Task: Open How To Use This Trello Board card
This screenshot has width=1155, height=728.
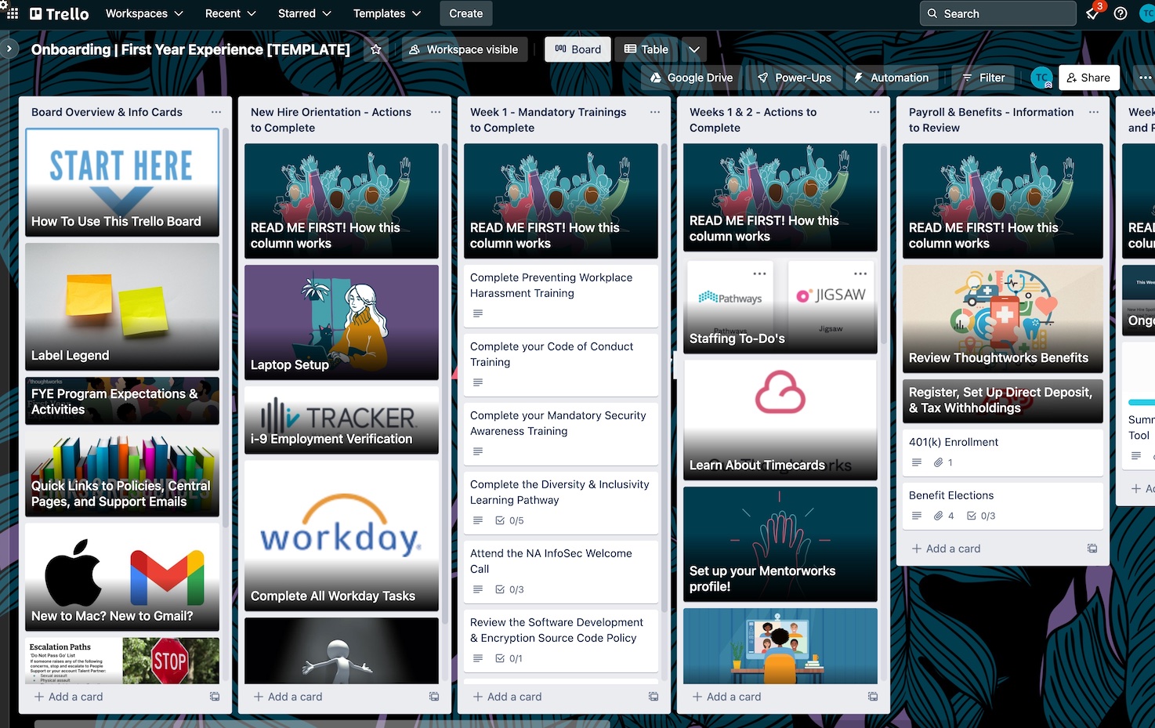Action: (x=122, y=182)
